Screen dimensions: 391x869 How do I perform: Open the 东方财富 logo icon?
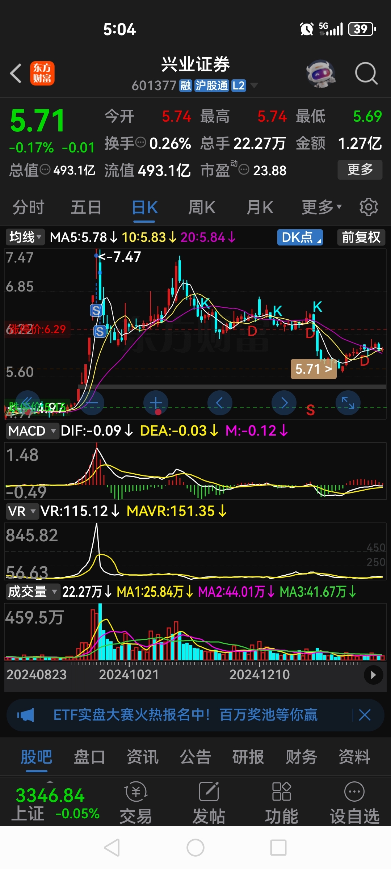point(42,73)
